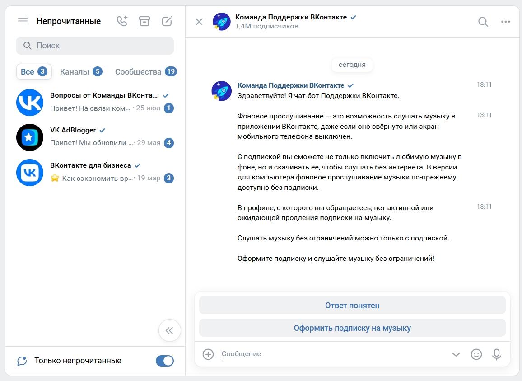This screenshot has width=522, height=381.
Task: Click the rocket avatar next to the first message
Action: click(x=221, y=91)
